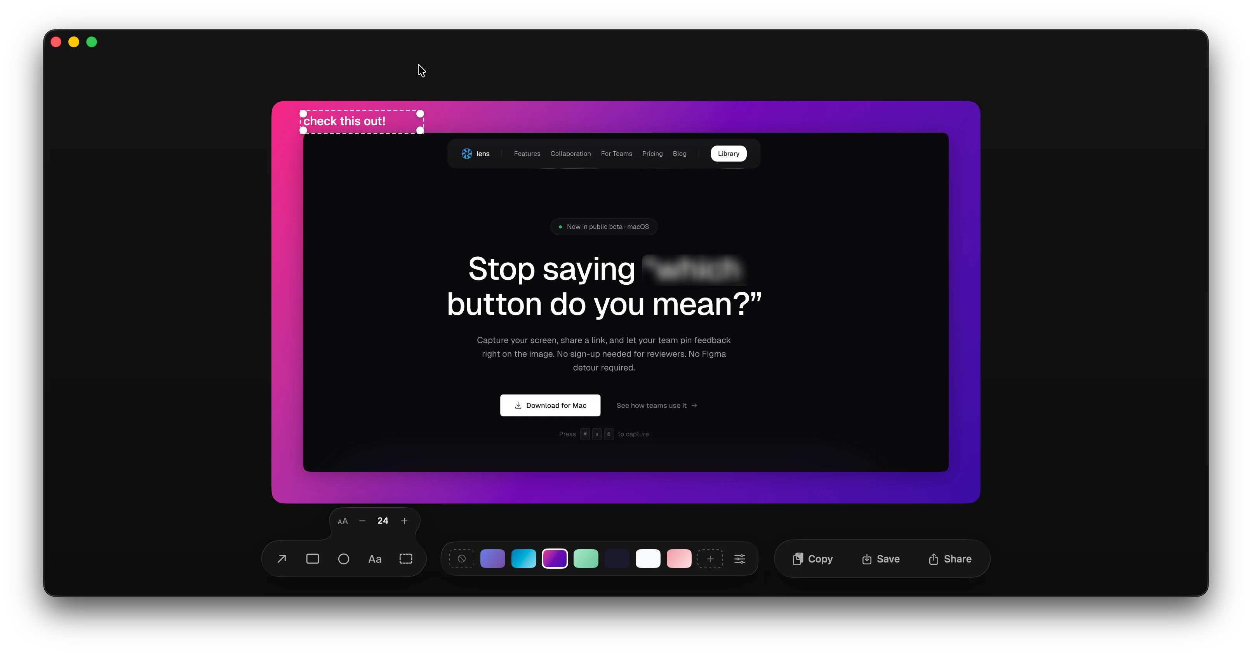Open background adjustment sliders settings
This screenshot has width=1252, height=654.
[x=740, y=559]
